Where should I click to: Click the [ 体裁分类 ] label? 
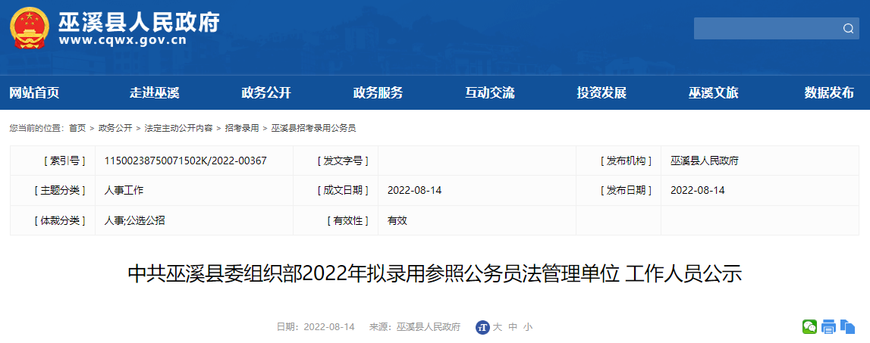(60, 220)
